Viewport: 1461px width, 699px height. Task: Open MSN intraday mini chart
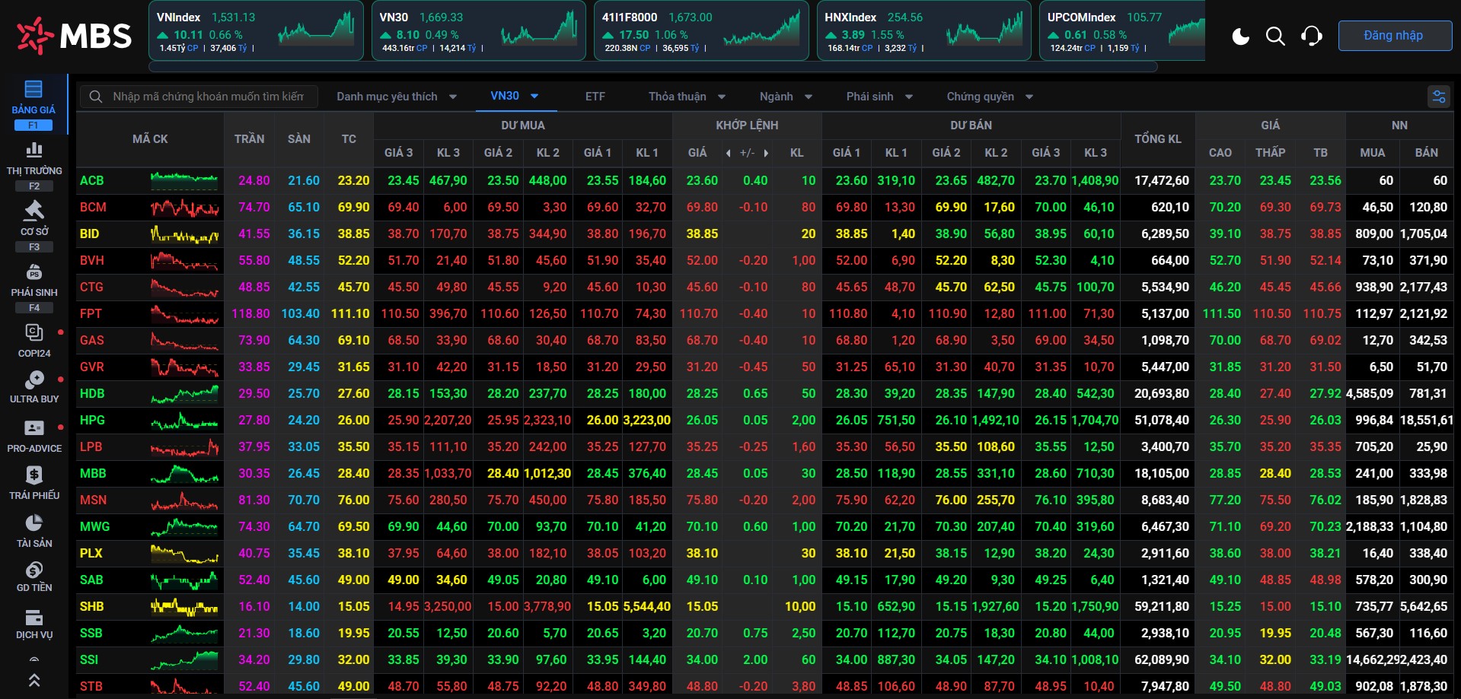click(x=184, y=500)
